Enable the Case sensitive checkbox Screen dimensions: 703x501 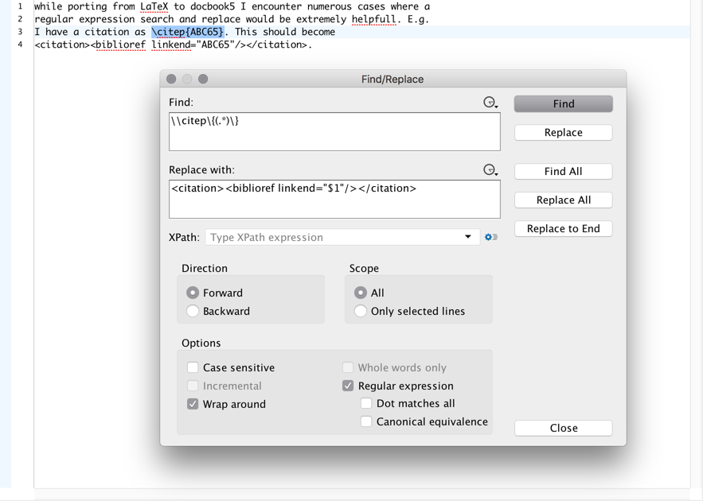click(193, 367)
